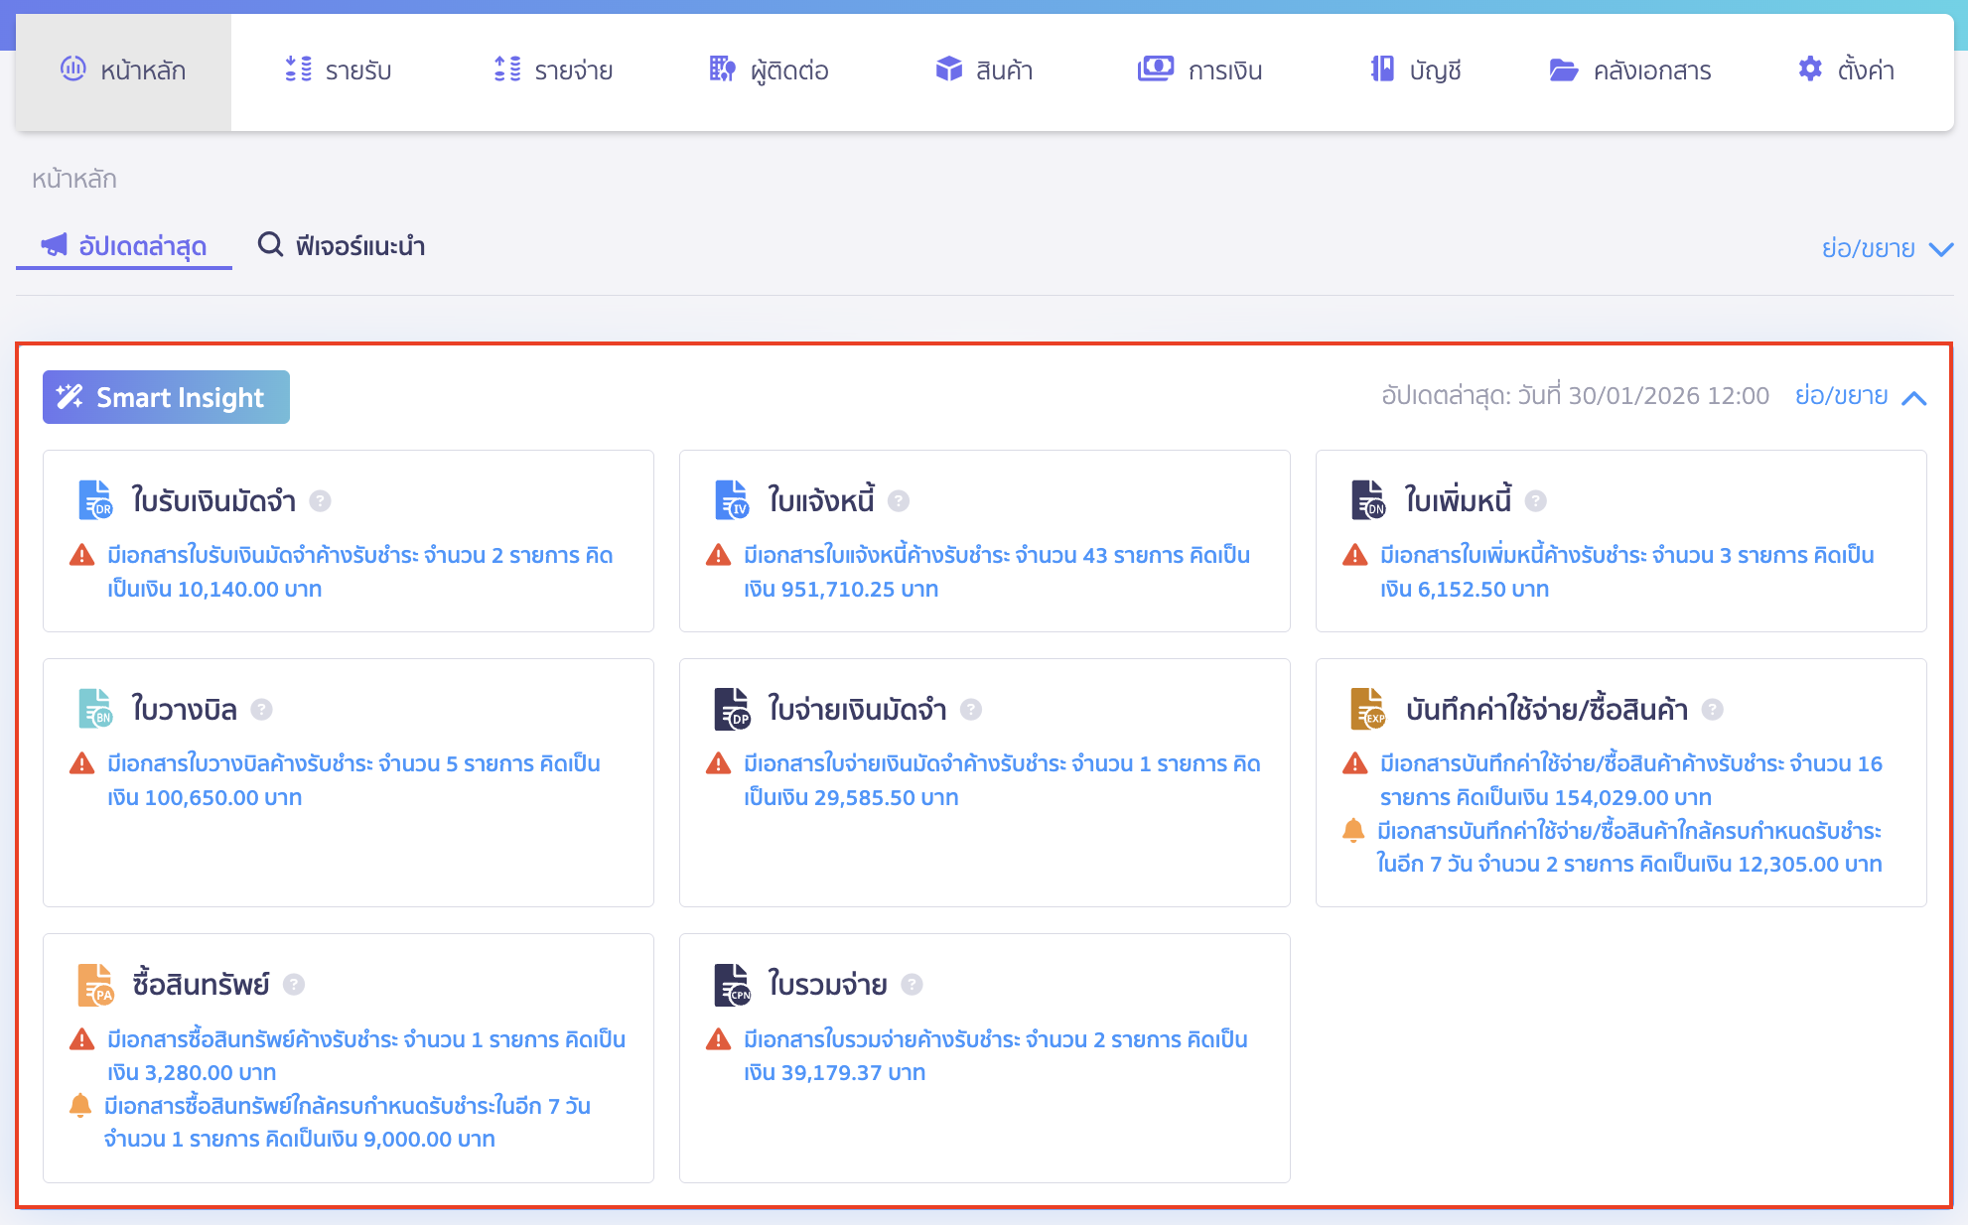The image size is (1968, 1225).
Task: Open the ซื้อสินทรัพย์ near-due 9,000.00 บาท alert
Action: 347,1123
